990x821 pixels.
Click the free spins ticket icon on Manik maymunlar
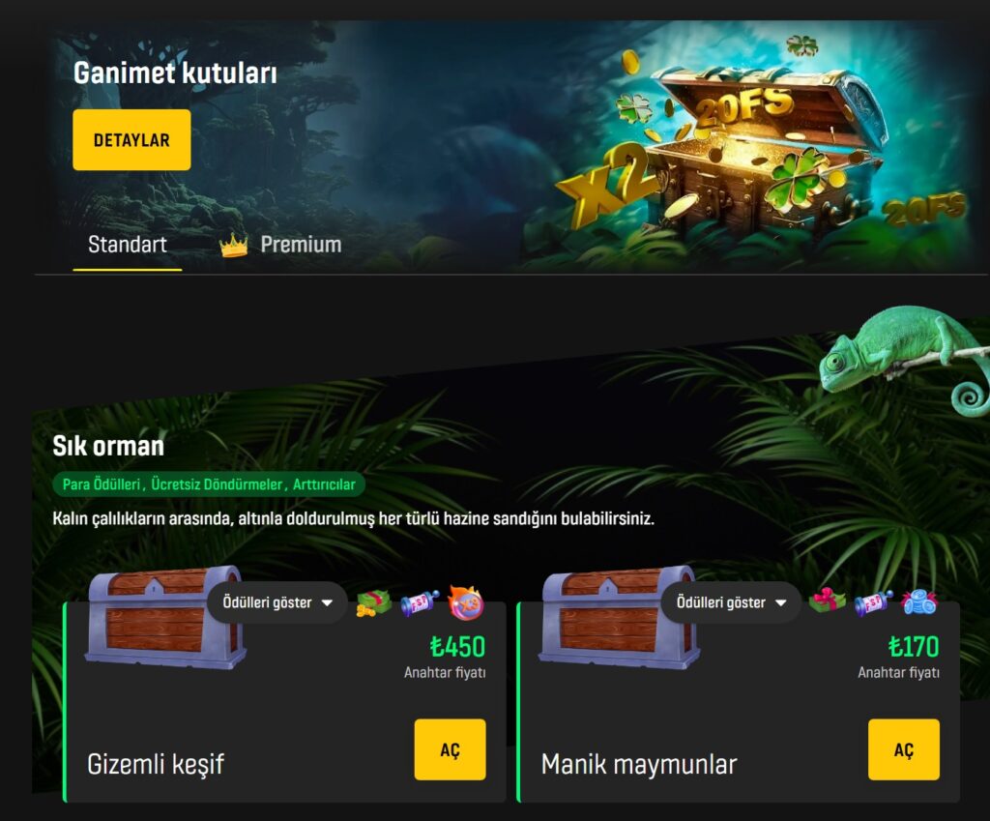[874, 603]
